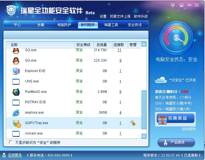This screenshot has height=160, width=205.
Task: Click the list scroll up arrow
Action: [x=144, y=45]
